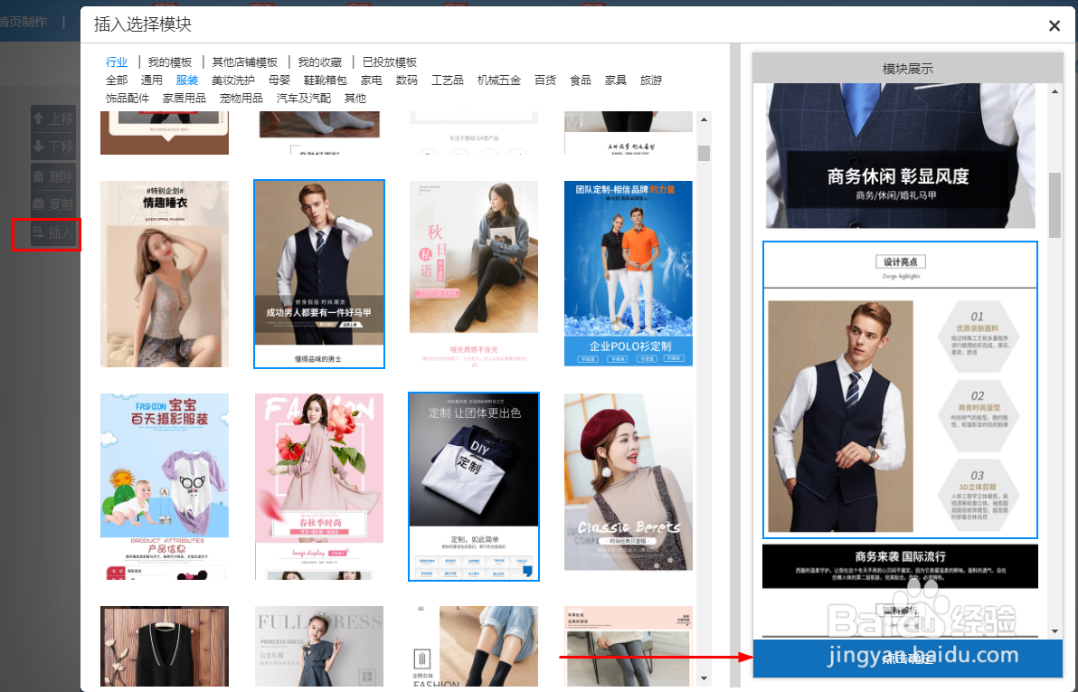Select the 宠物用品 category filter

(x=241, y=98)
